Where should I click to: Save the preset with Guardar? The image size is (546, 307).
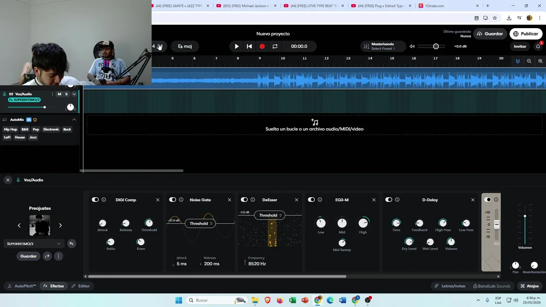point(29,256)
